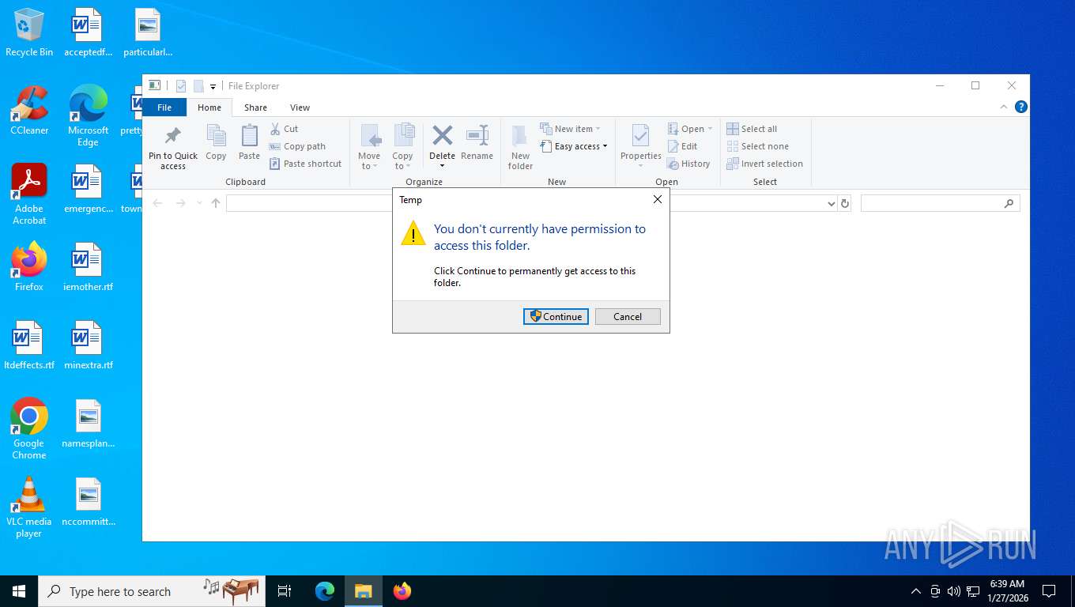Screen dimensions: 1075x607
Task: Show hidden tray icons chevron
Action: coord(916,591)
